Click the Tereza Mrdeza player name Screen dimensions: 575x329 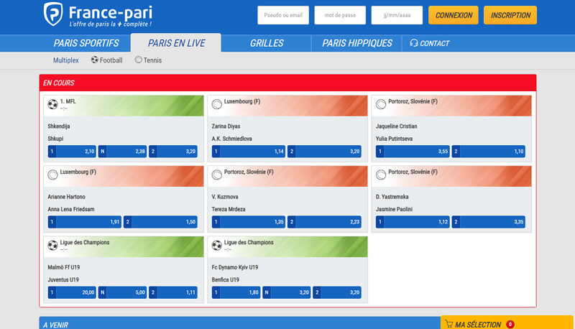[x=229, y=209]
